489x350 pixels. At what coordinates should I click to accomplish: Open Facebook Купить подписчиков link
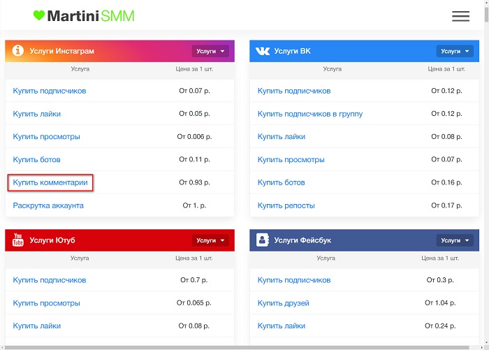(x=294, y=280)
